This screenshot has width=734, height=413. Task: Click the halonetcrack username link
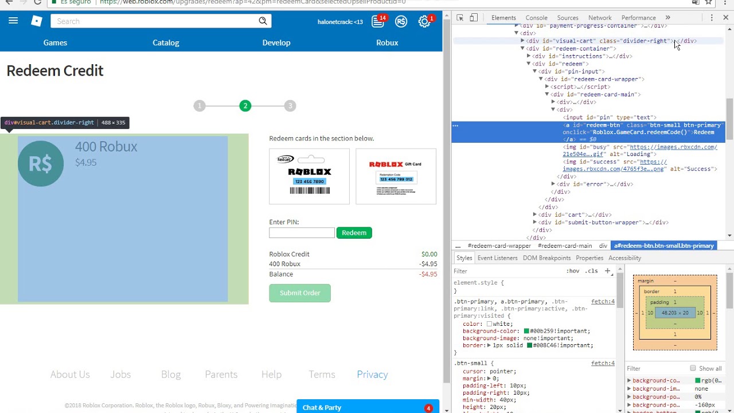340,22
